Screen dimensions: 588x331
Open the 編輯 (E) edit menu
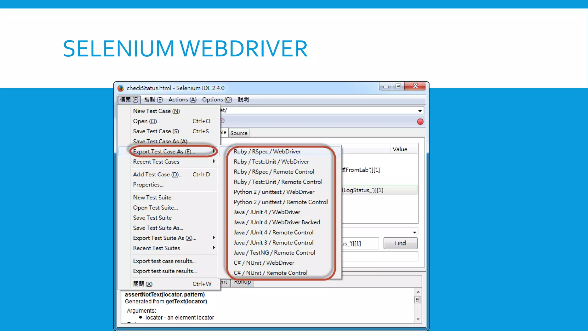[x=153, y=99]
